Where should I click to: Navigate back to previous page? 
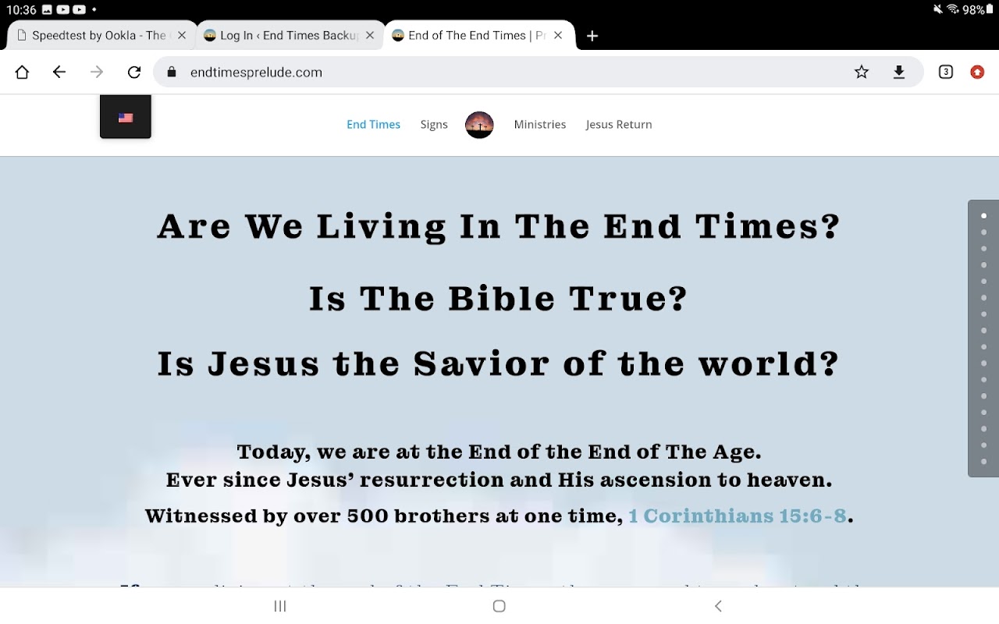tap(59, 73)
